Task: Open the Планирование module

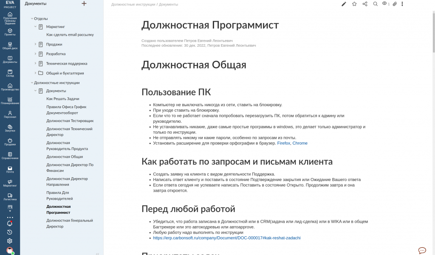Action: [x=10, y=101]
